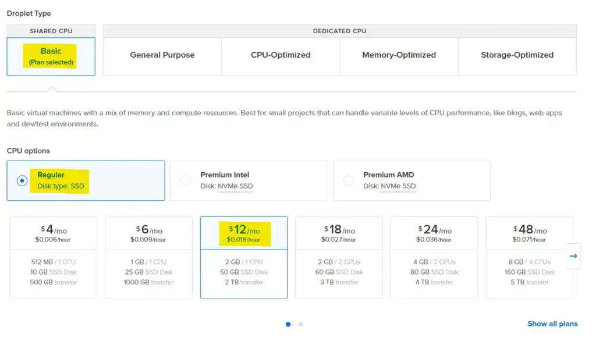Click the Show all plans link
The height and width of the screenshot is (345, 596).
click(x=552, y=323)
